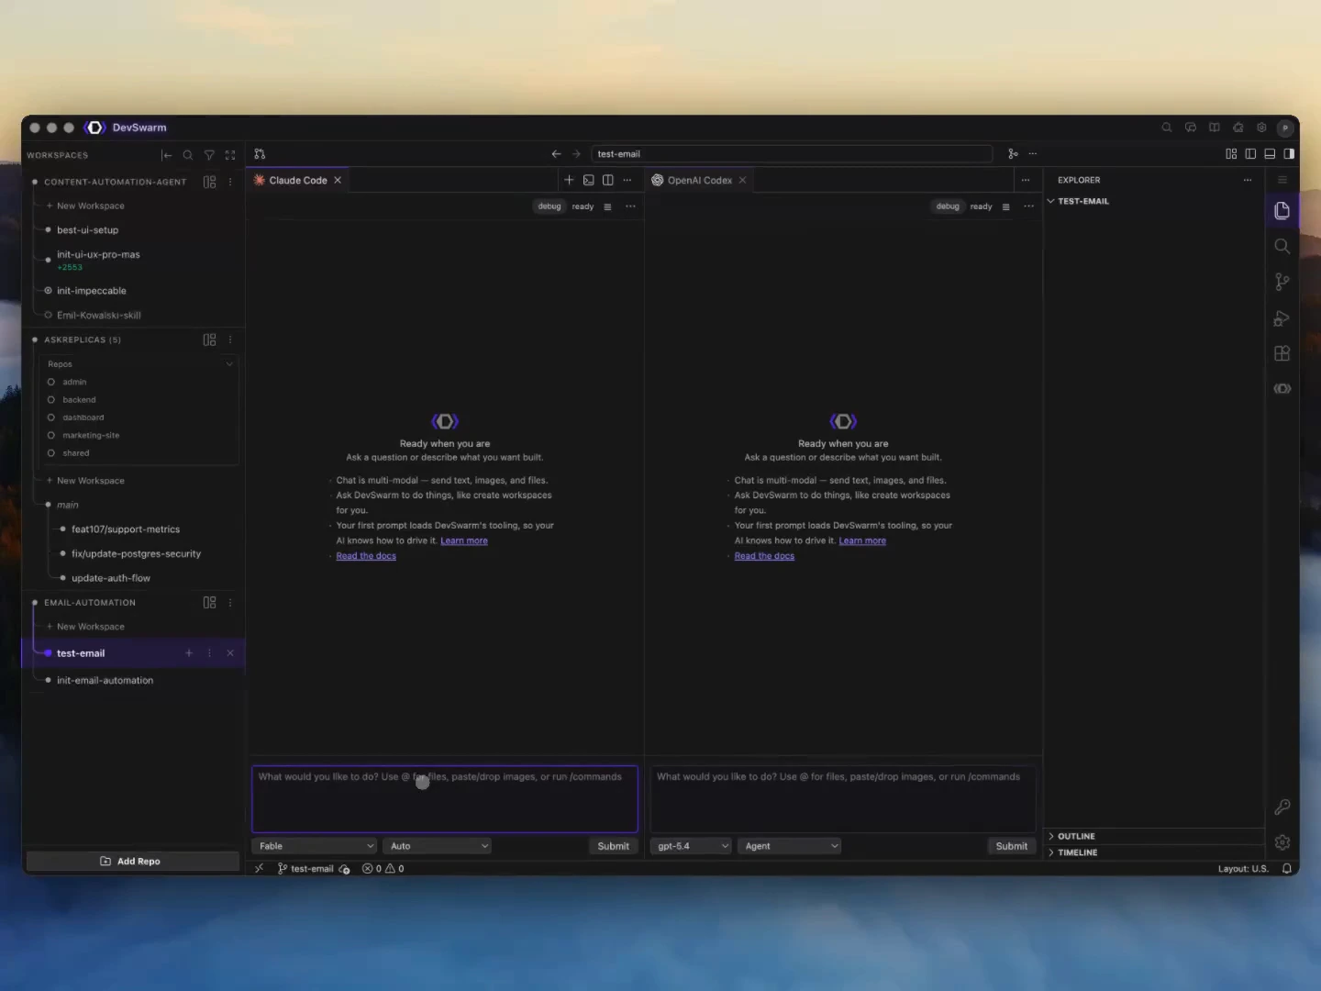Close the Claude Code tab
Screen dimensions: 1321x991
[x=338, y=181]
